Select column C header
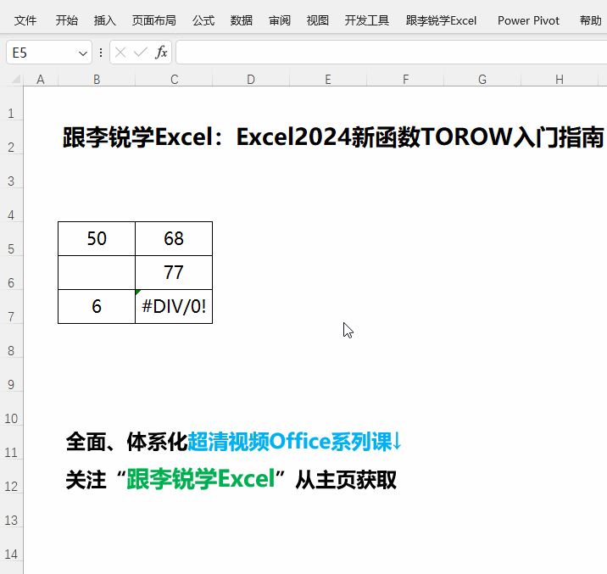 pyautogui.click(x=174, y=80)
